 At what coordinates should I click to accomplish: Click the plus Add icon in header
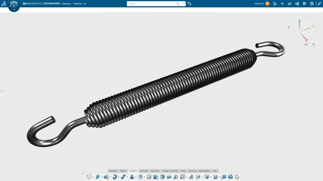pyautogui.click(x=282, y=4)
